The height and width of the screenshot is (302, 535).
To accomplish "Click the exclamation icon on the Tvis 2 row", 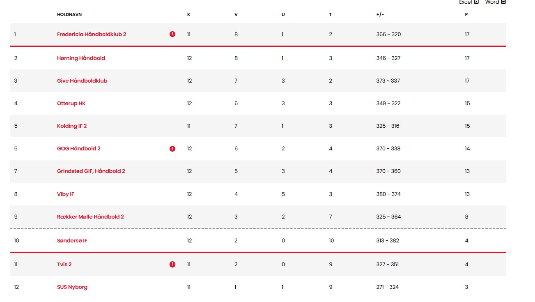I will click(172, 265).
